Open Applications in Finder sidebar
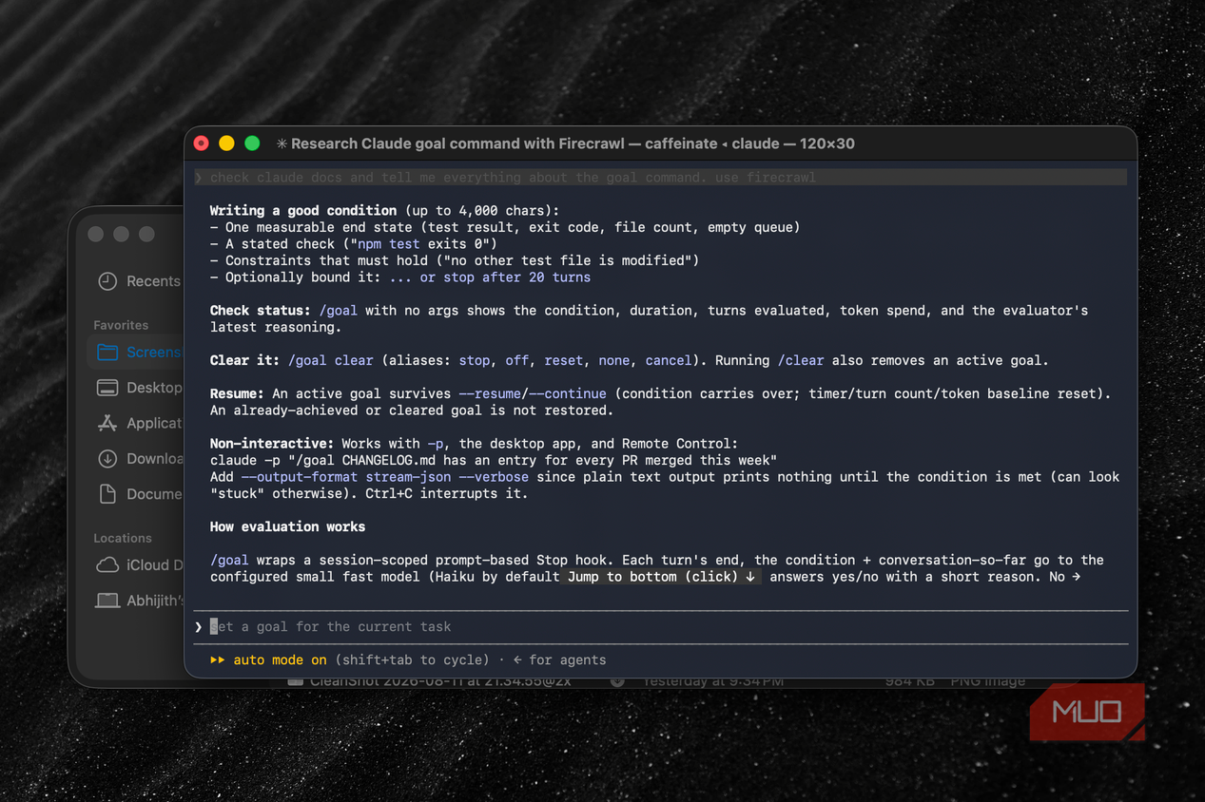 [140, 423]
